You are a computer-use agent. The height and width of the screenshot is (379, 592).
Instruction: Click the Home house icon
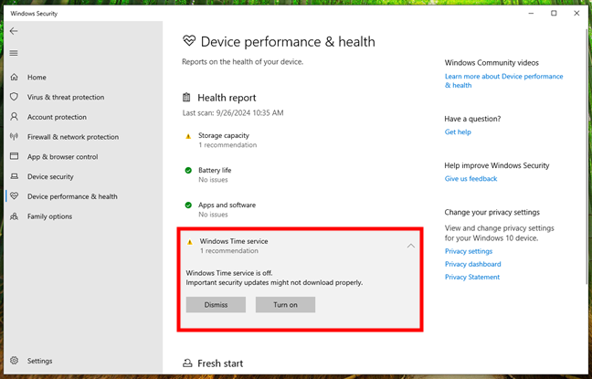click(14, 77)
